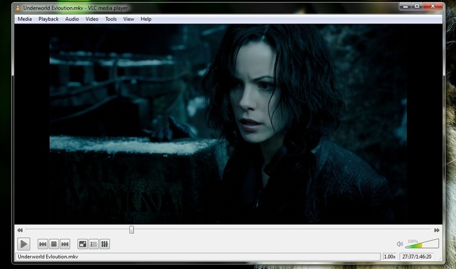Click the faster forward arrows right of seek bar
This screenshot has width=456, height=269.
(x=437, y=230)
